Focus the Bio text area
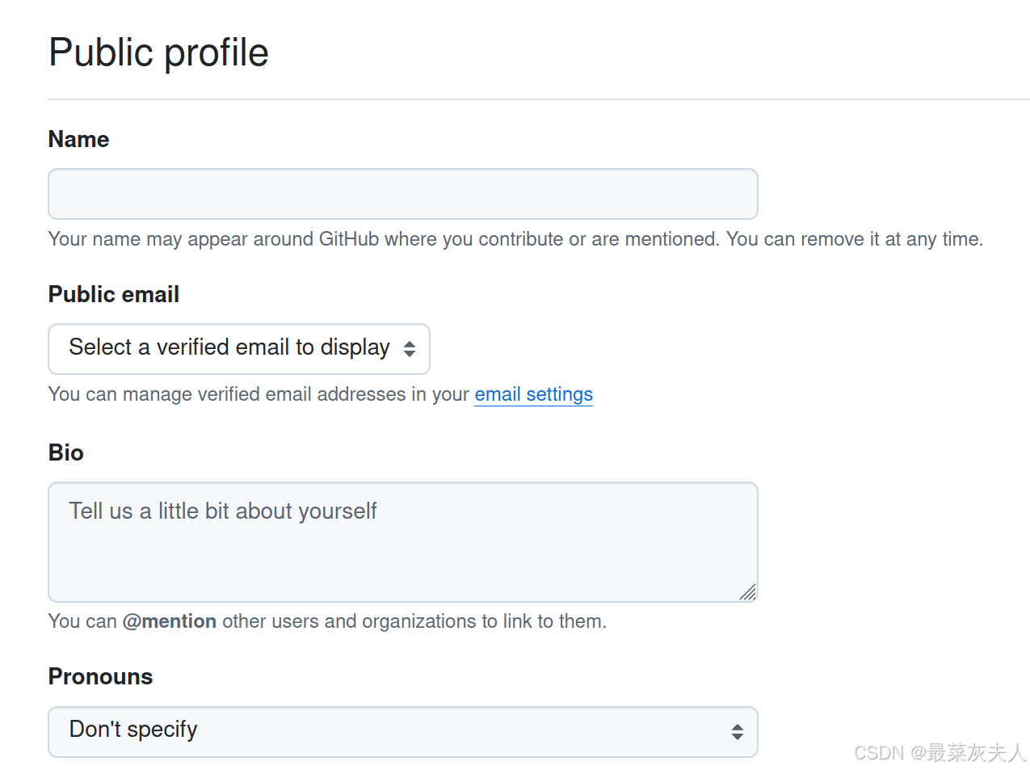Screen dimensions: 1030x770 402,541
